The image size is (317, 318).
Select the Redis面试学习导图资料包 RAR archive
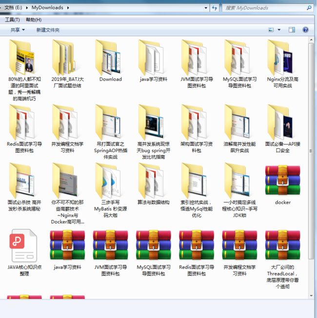pyautogui.click(x=197, y=245)
